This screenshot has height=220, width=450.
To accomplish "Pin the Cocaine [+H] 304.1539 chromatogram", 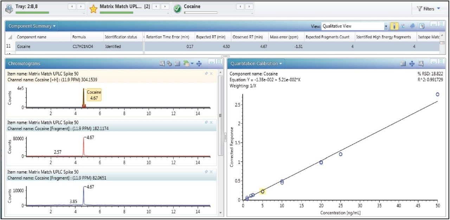I will pyautogui.click(x=206, y=73).
